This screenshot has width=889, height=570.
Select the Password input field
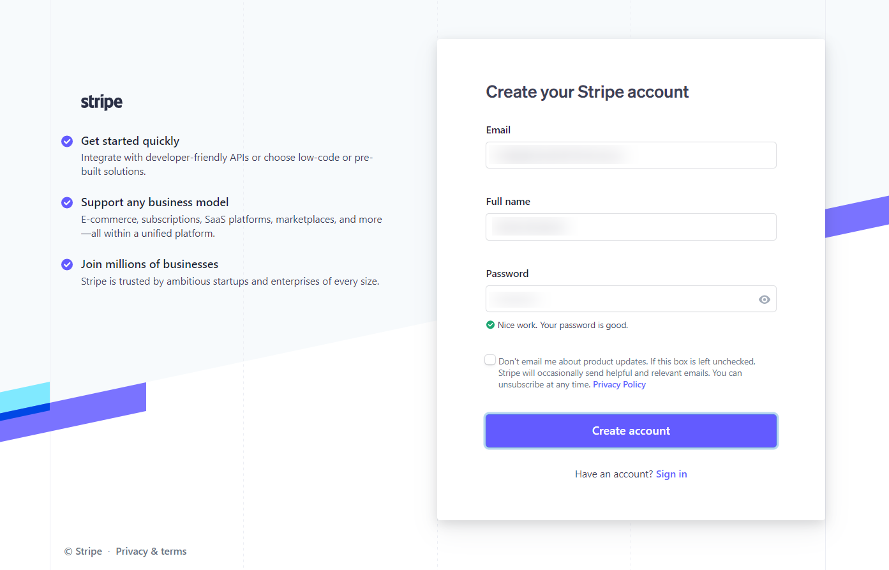[619, 299]
